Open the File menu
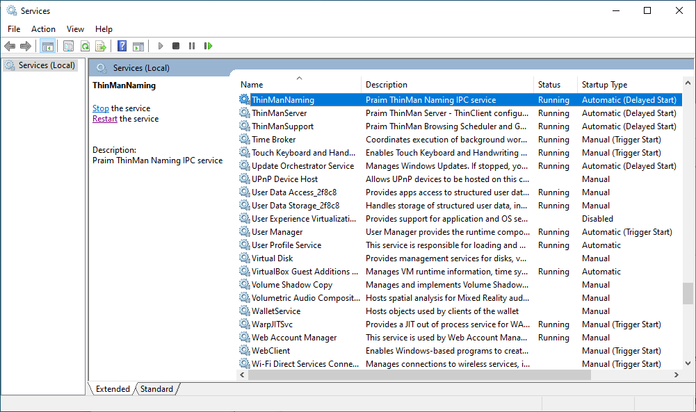This screenshot has width=696, height=412. 14,28
